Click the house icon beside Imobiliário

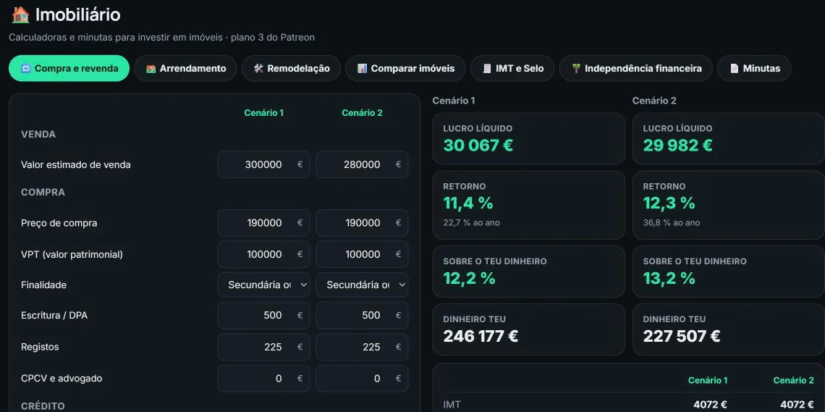point(20,14)
